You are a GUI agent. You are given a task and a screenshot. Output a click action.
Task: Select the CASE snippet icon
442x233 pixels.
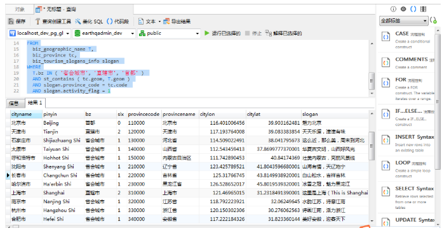(386, 37)
